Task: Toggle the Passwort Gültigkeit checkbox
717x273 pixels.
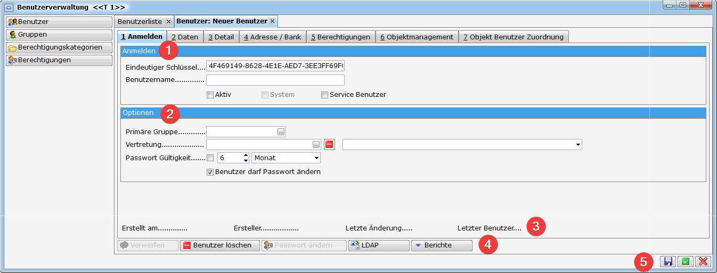Action: [210, 158]
